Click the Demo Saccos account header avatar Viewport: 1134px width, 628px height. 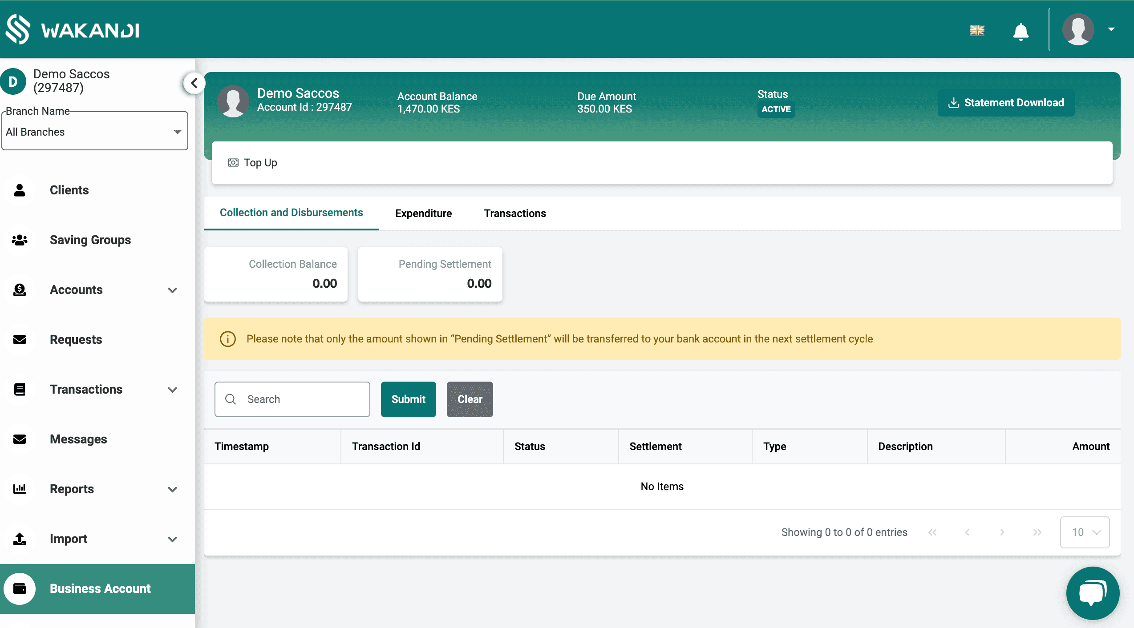[x=233, y=101]
